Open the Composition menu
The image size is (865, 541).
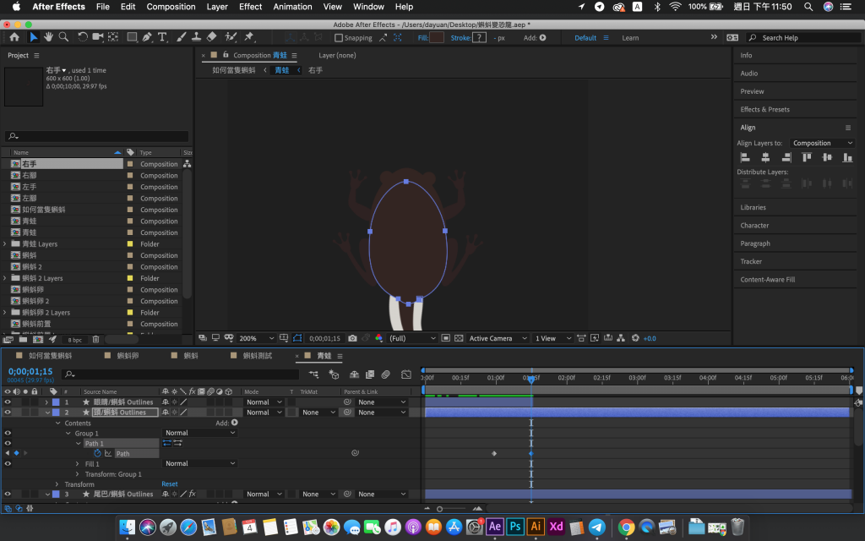coord(171,7)
